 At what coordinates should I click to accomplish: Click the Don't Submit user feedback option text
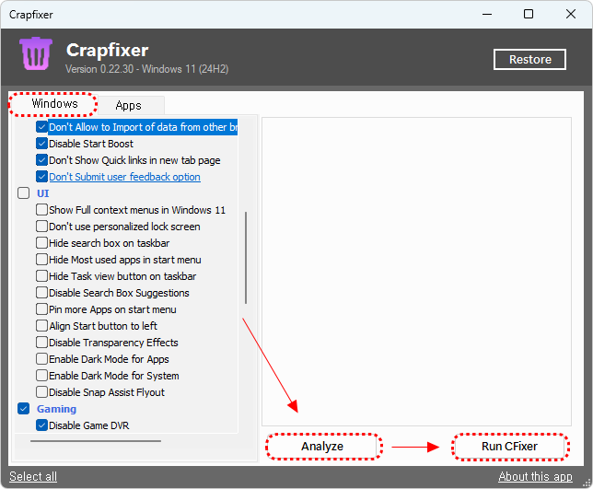(125, 177)
